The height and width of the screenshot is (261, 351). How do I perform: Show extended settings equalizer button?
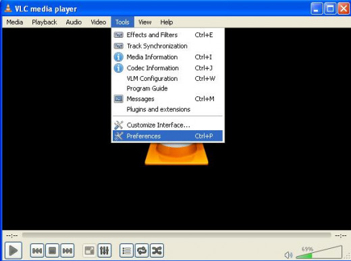[x=105, y=250]
